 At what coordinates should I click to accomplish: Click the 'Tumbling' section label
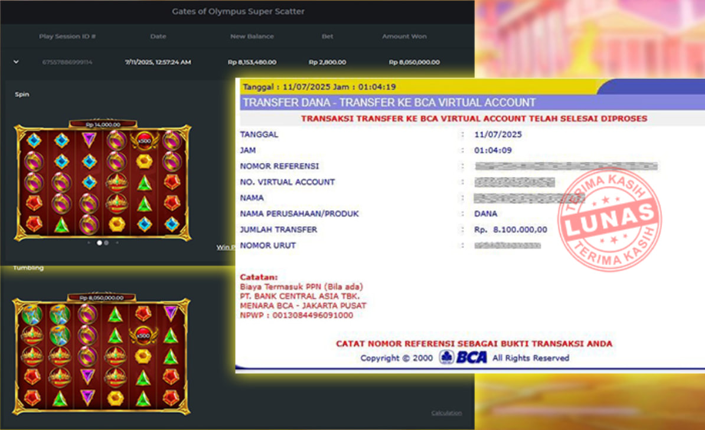(x=28, y=268)
